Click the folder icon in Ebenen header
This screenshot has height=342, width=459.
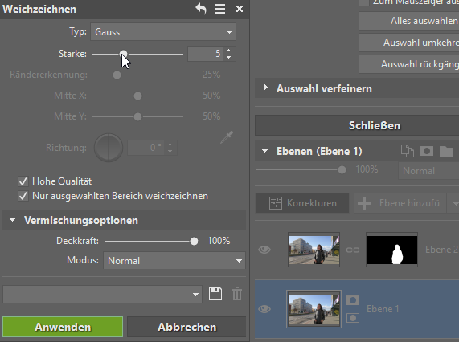[446, 151]
